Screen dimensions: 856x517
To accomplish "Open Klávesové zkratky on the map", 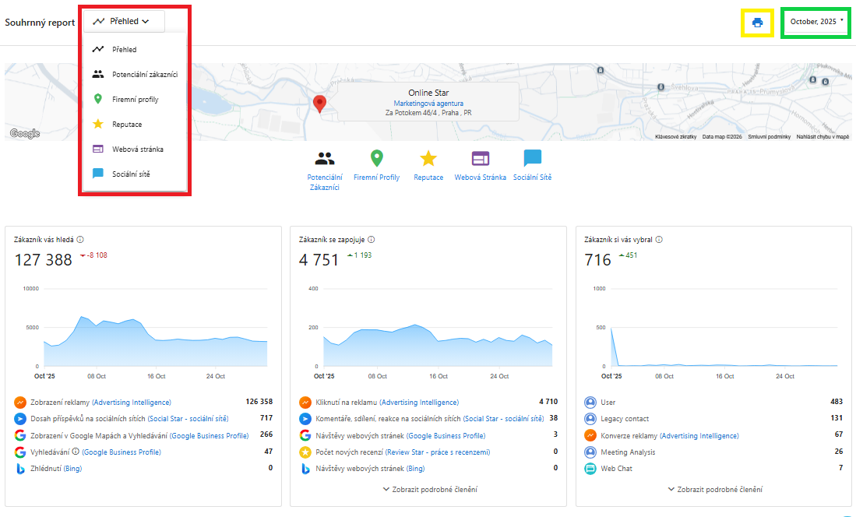I will tap(676, 137).
